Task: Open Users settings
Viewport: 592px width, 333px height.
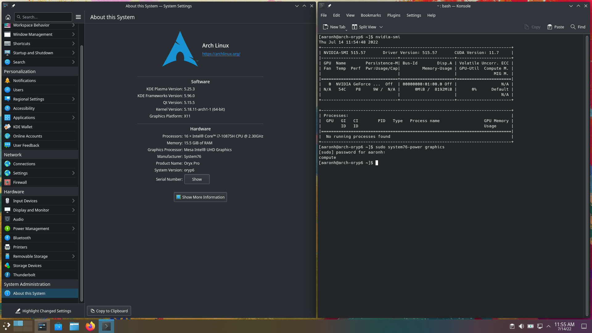Action: (x=40, y=90)
